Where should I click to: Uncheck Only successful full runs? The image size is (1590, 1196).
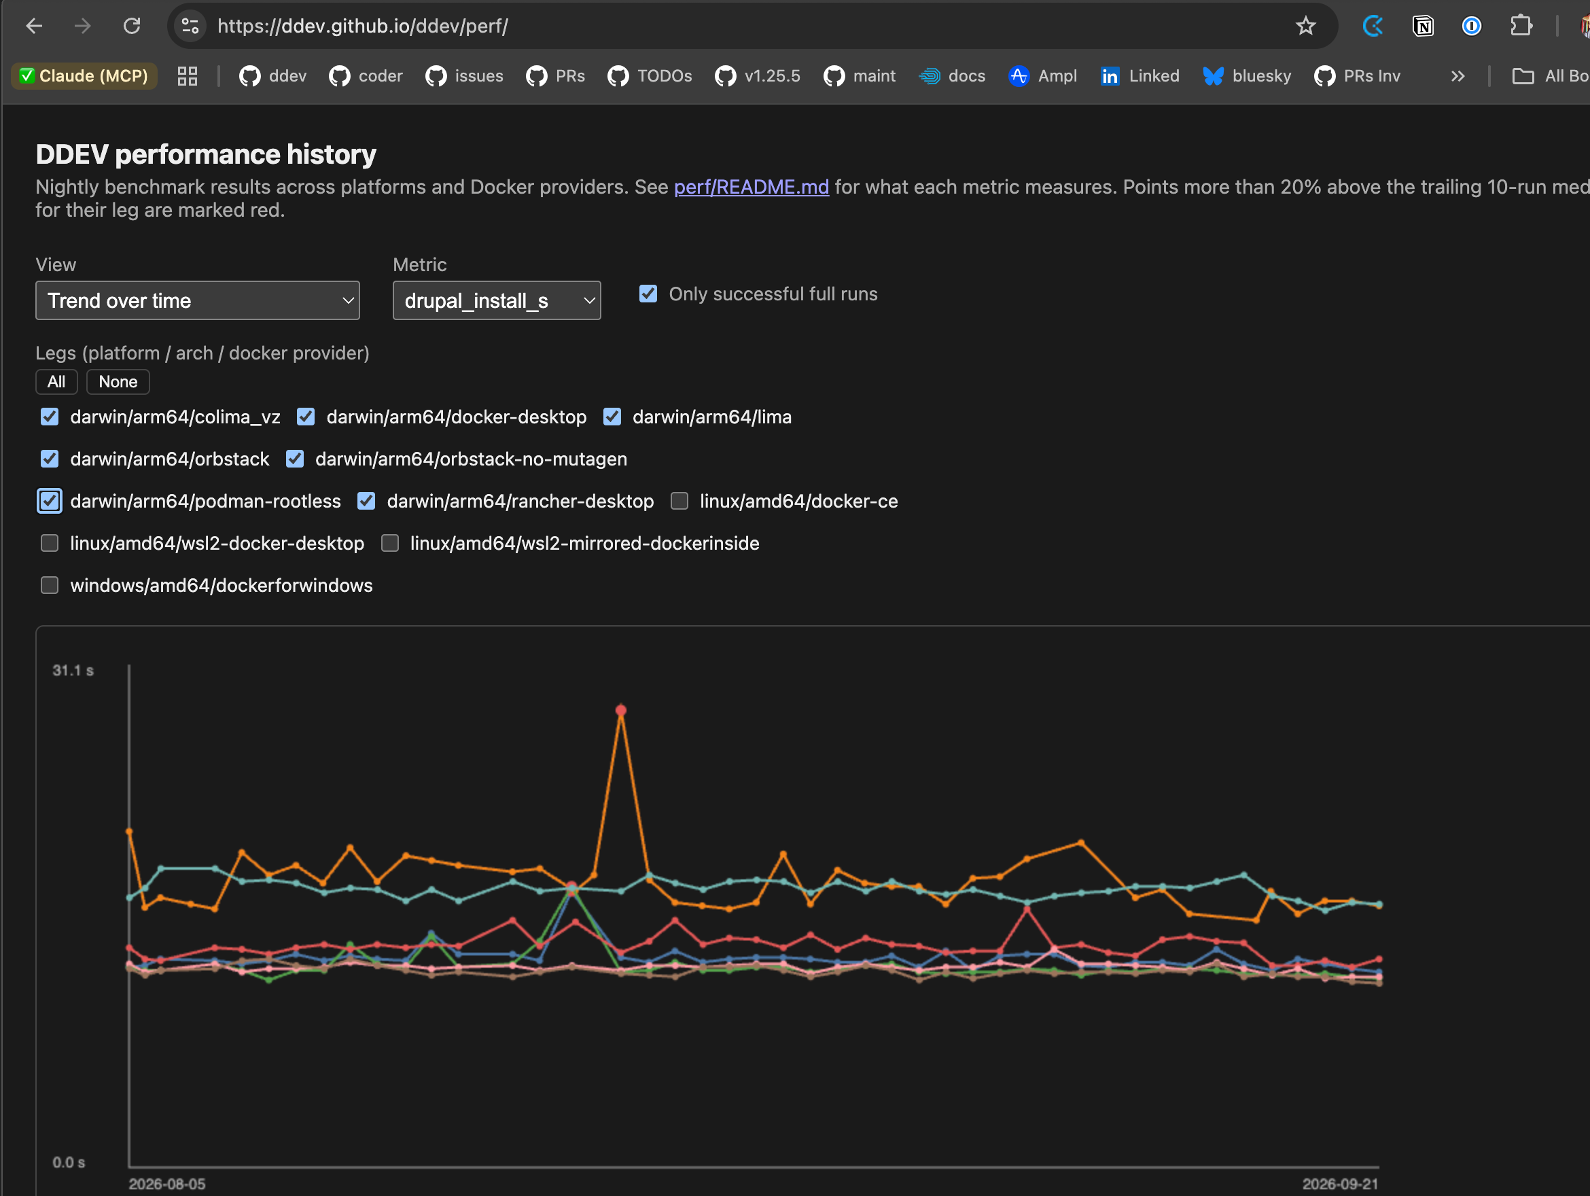pos(648,294)
